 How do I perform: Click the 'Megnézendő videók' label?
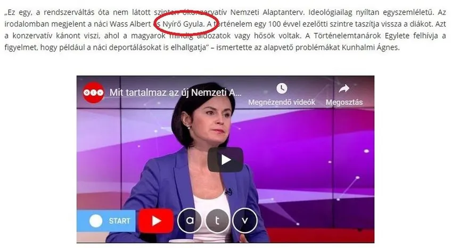coord(282,102)
